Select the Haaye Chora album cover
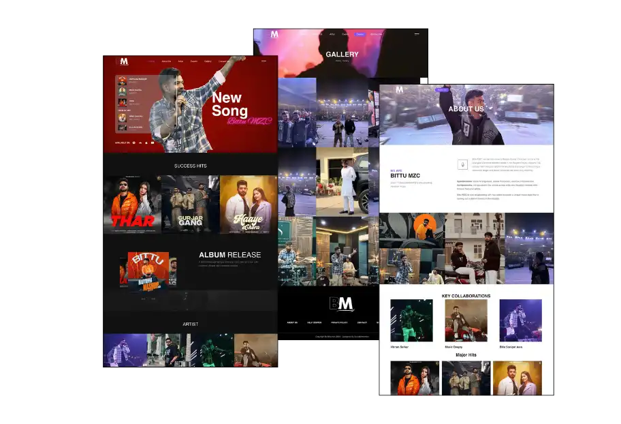The image size is (621, 424). (249, 205)
